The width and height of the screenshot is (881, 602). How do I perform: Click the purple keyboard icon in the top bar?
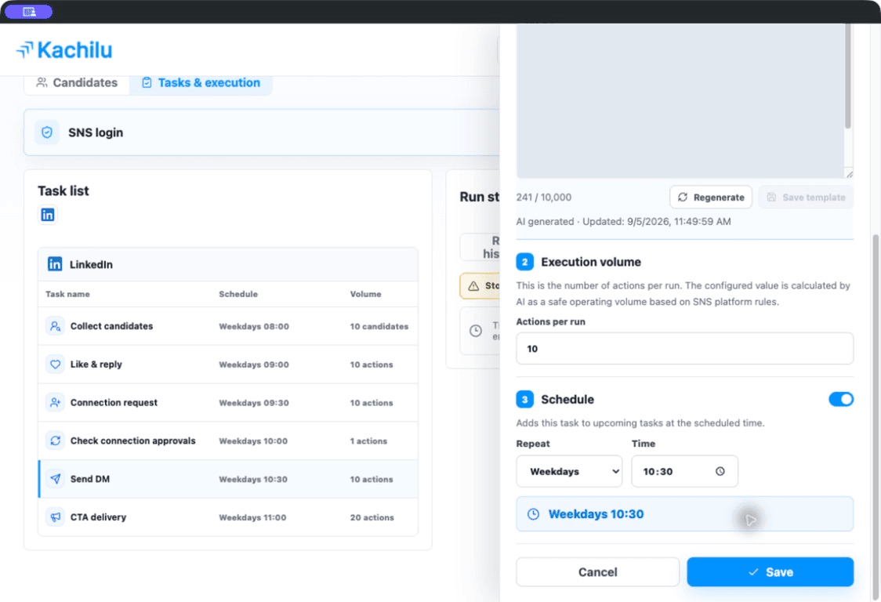click(x=29, y=11)
